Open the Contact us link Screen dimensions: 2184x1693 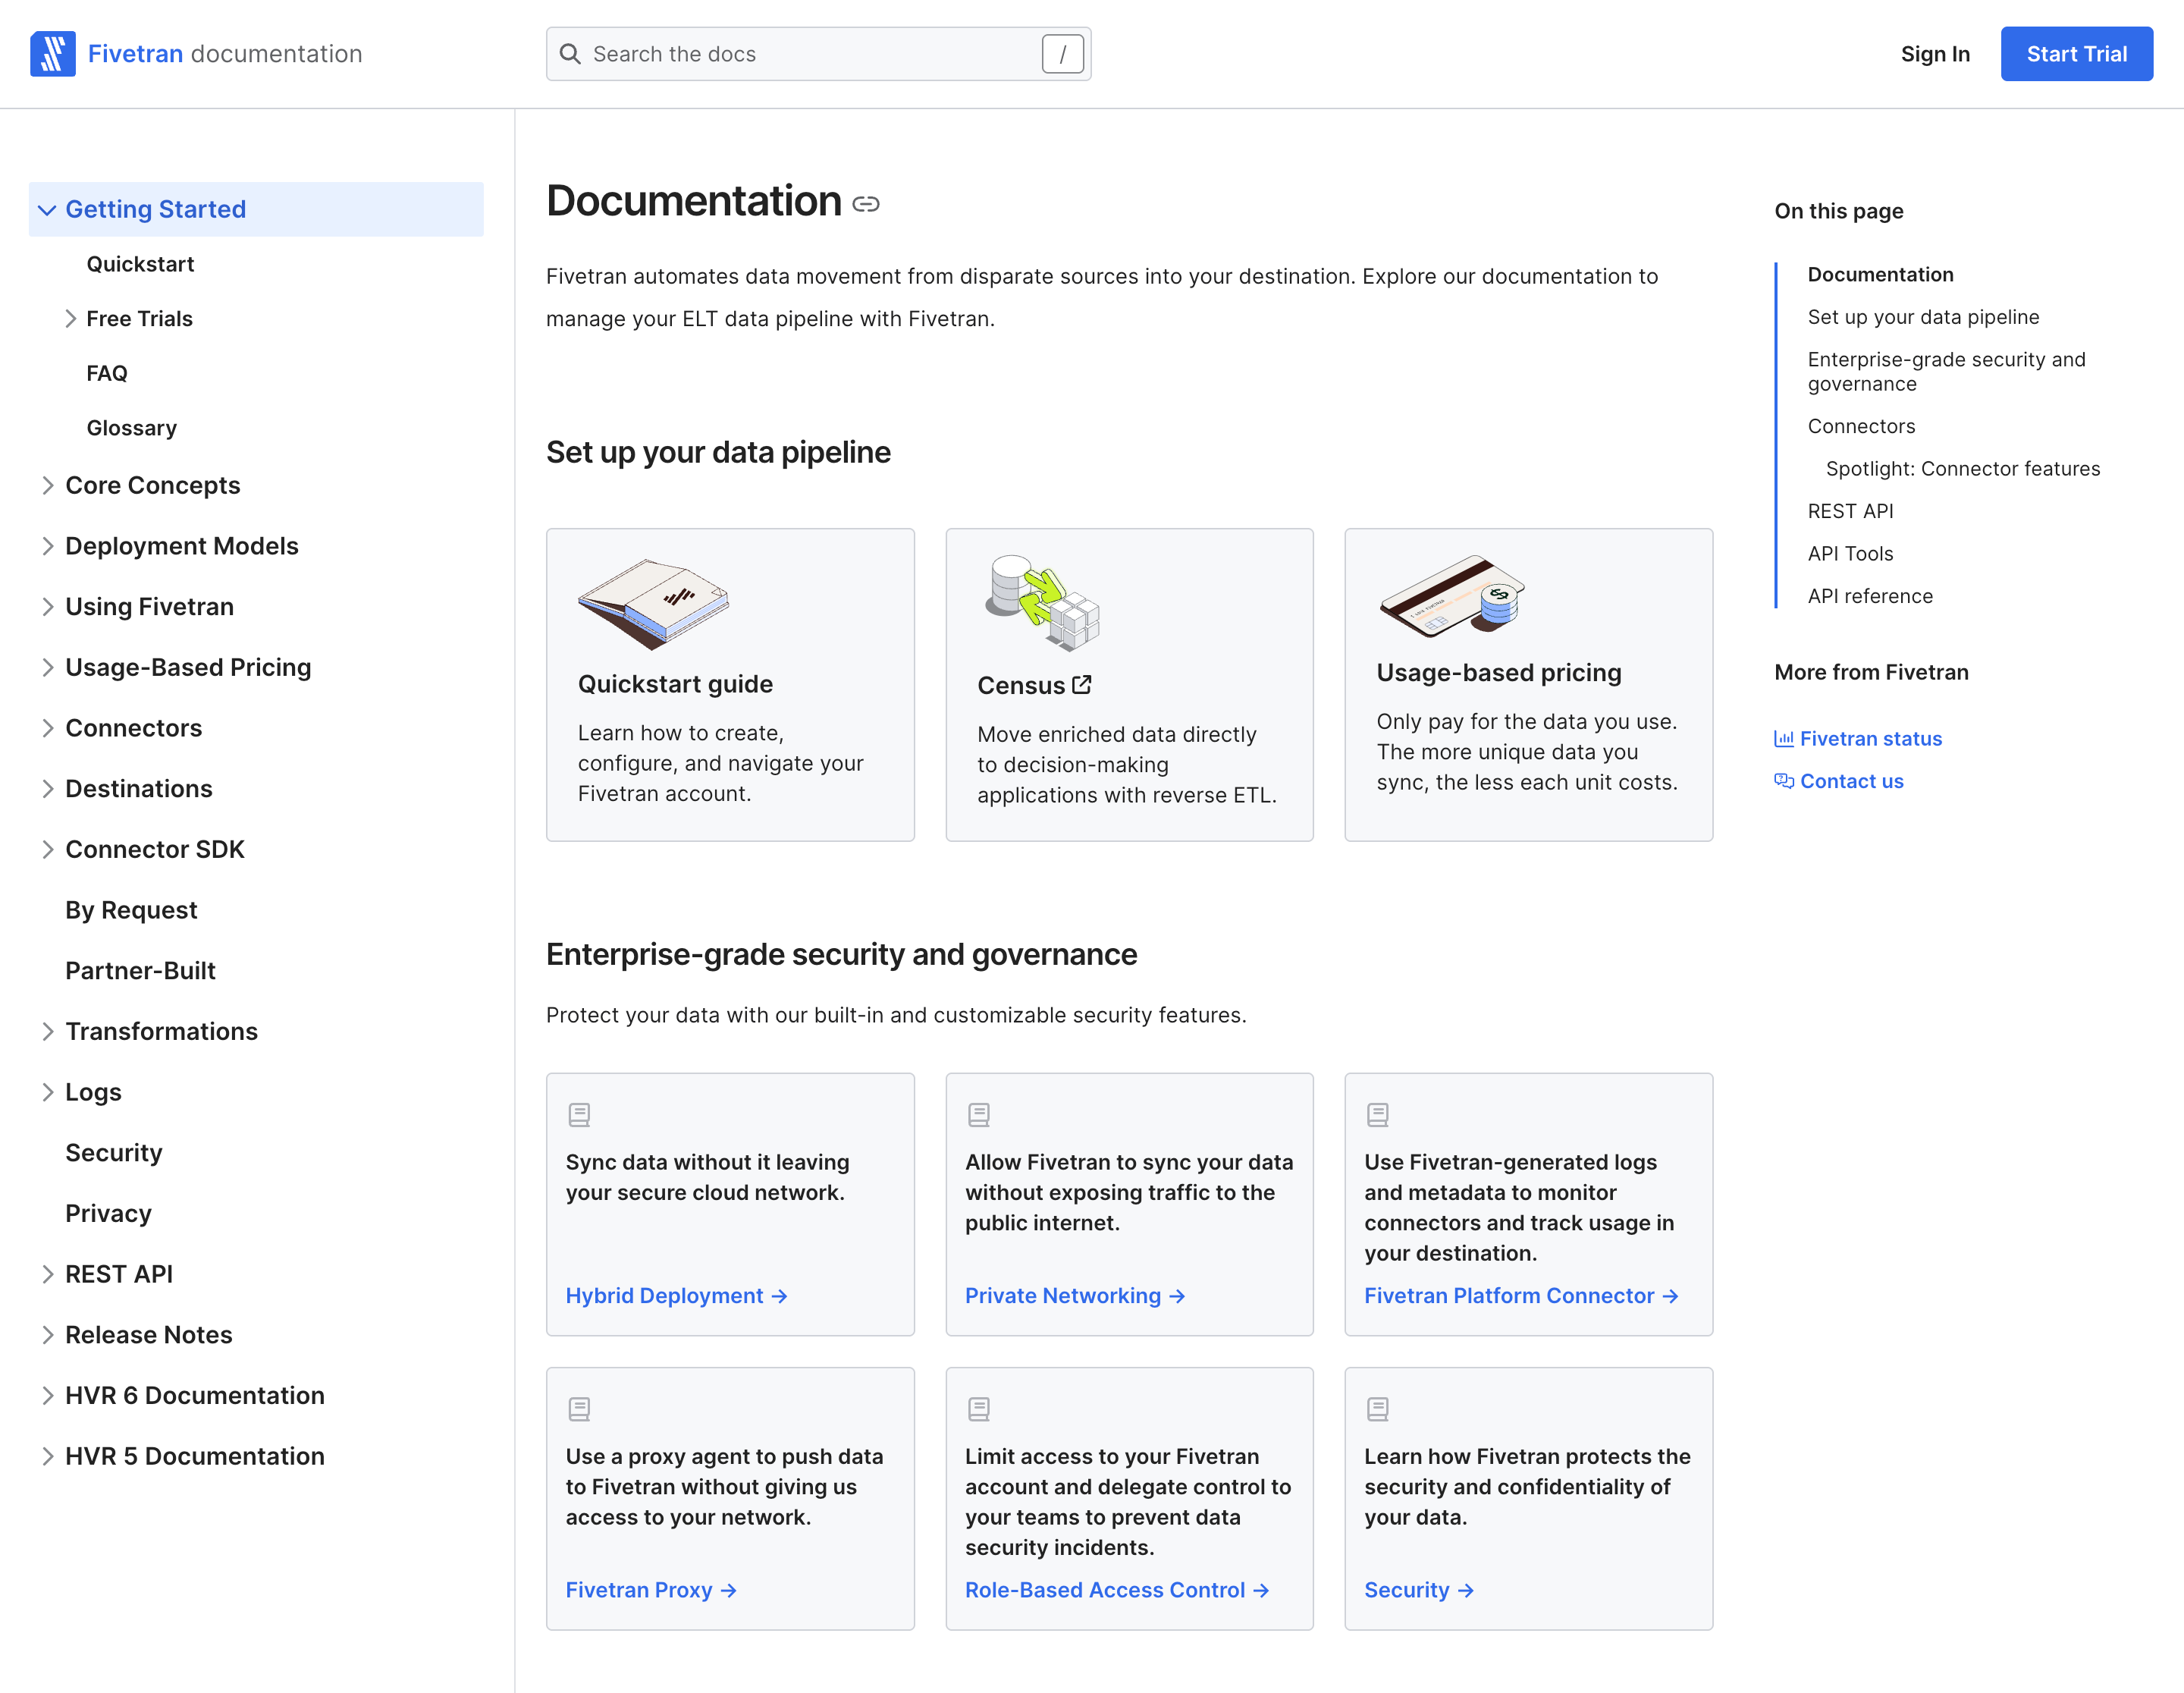tap(1851, 781)
